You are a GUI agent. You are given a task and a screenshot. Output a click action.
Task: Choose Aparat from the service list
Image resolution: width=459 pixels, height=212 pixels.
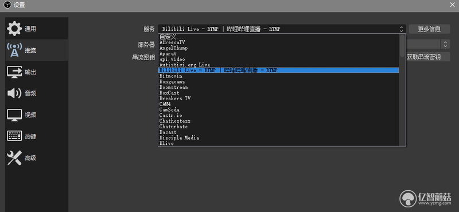point(278,54)
